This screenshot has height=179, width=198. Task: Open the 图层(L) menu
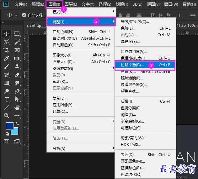pos(71,4)
